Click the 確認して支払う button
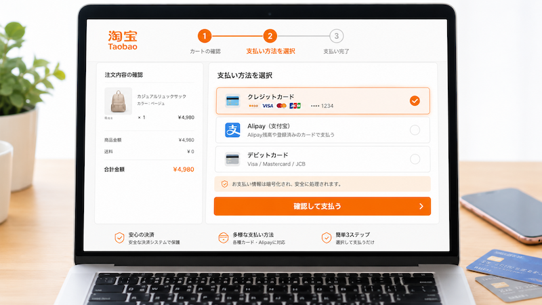Viewport: 542px width, 305px height. (x=322, y=206)
